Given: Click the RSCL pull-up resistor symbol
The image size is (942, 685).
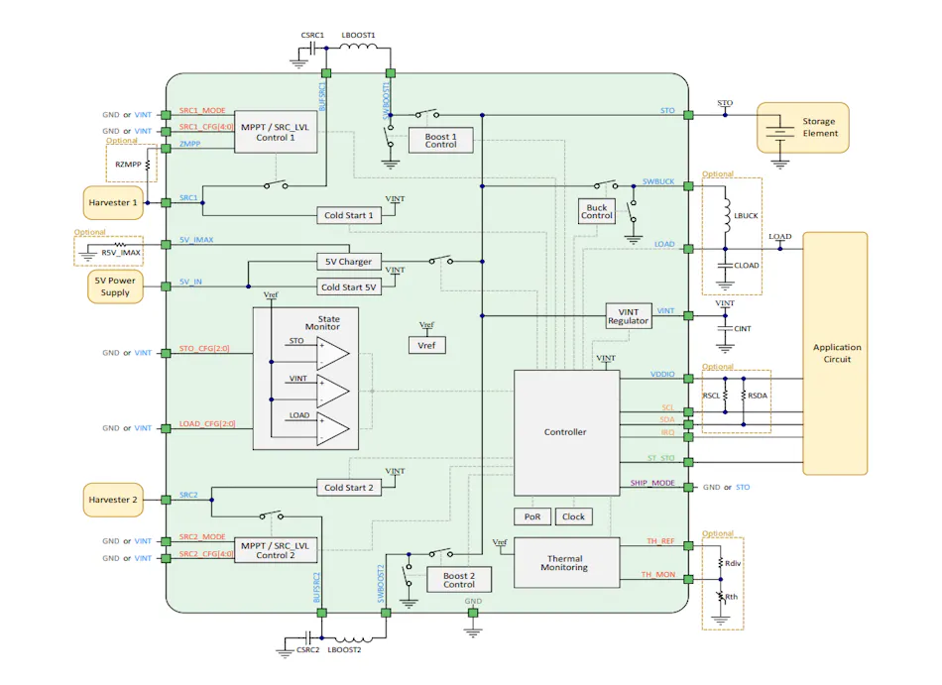Looking at the screenshot, I should pos(725,396).
